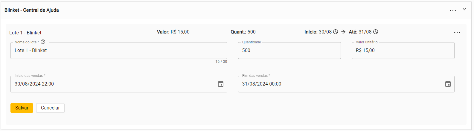Select the Valor unitário input

tap(403, 51)
